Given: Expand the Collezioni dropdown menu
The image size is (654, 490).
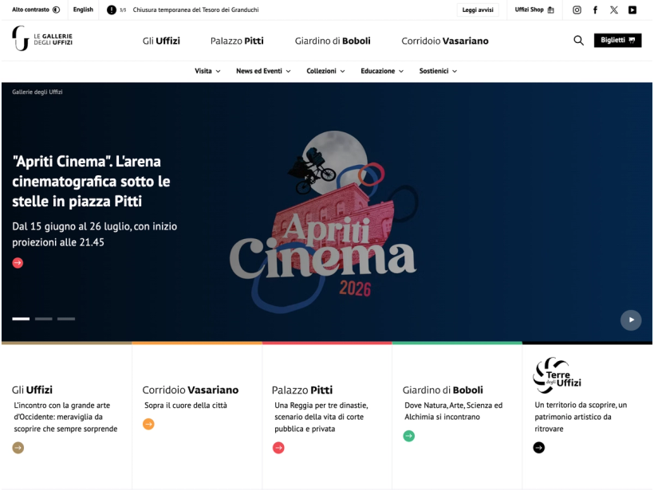Looking at the screenshot, I should pos(325,71).
